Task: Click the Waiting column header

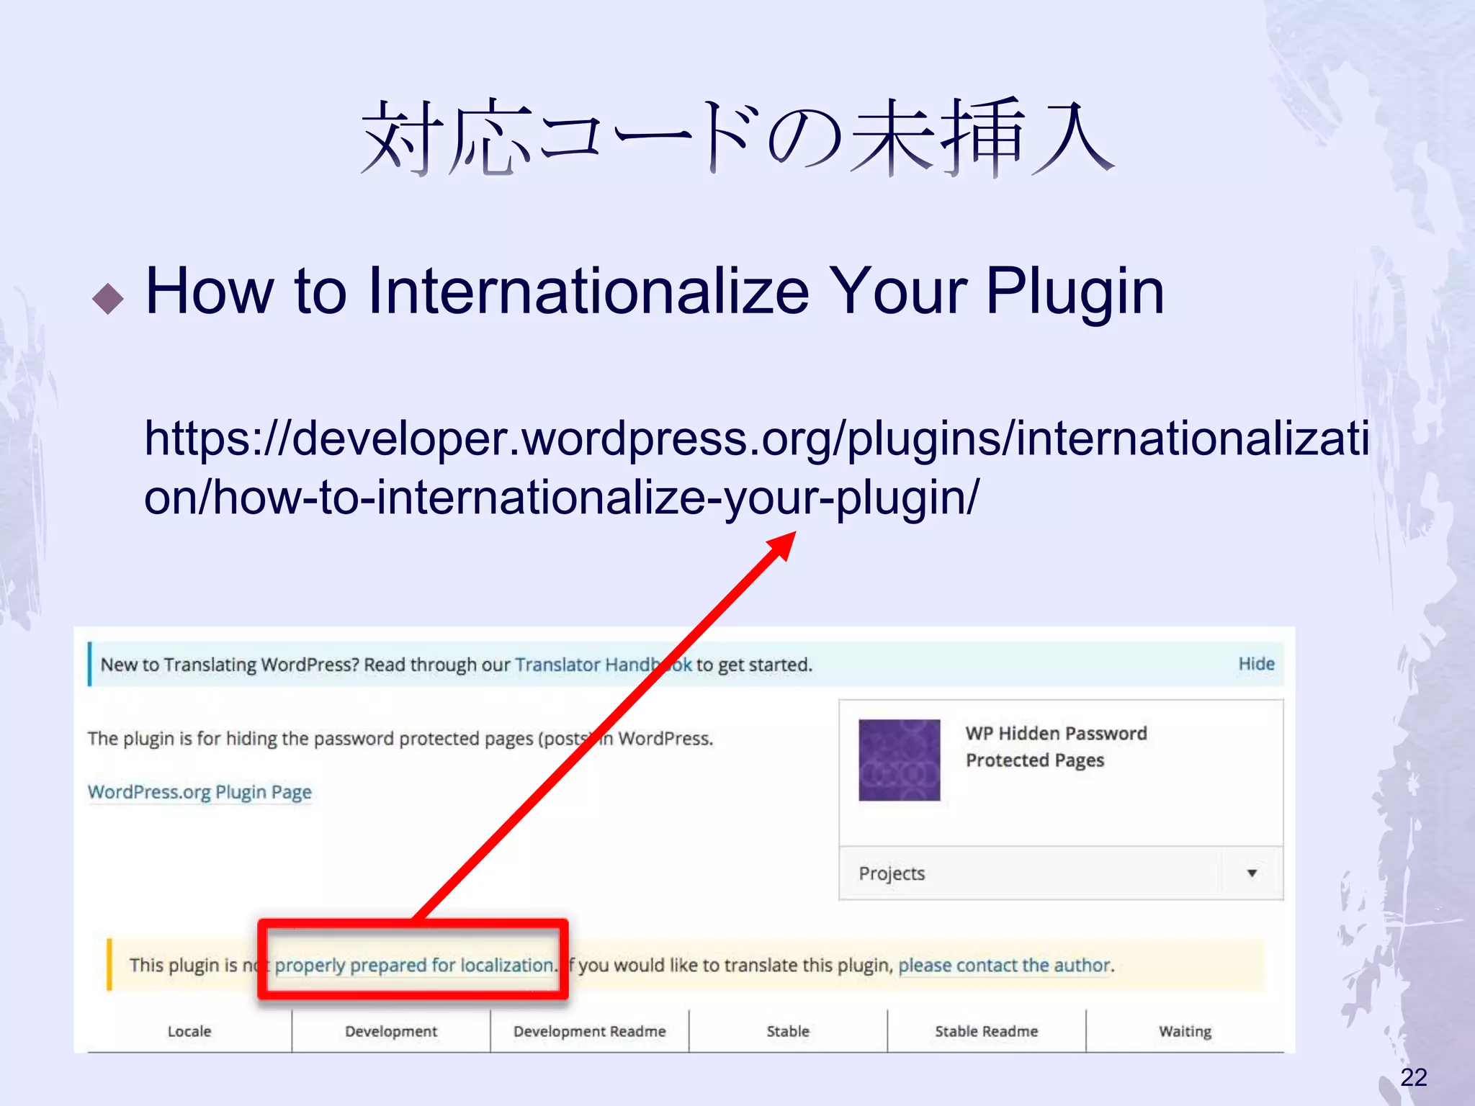Action: 1185,1031
